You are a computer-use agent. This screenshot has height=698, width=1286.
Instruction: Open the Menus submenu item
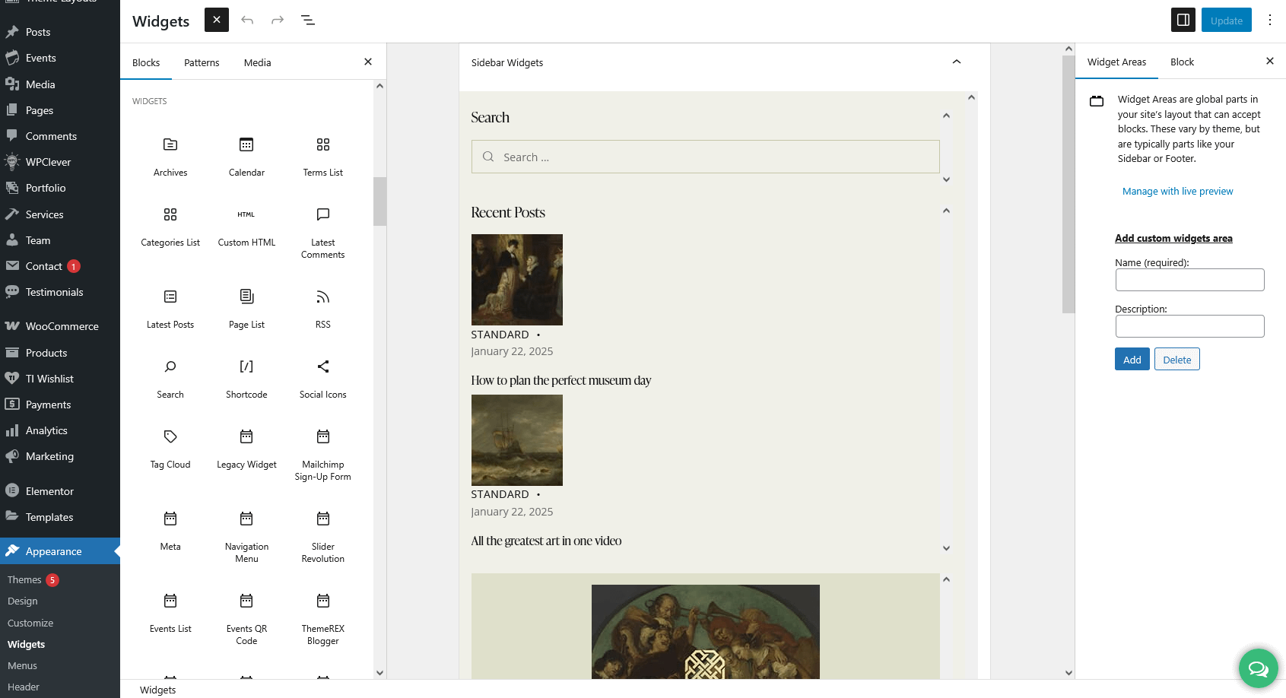pyautogui.click(x=22, y=665)
